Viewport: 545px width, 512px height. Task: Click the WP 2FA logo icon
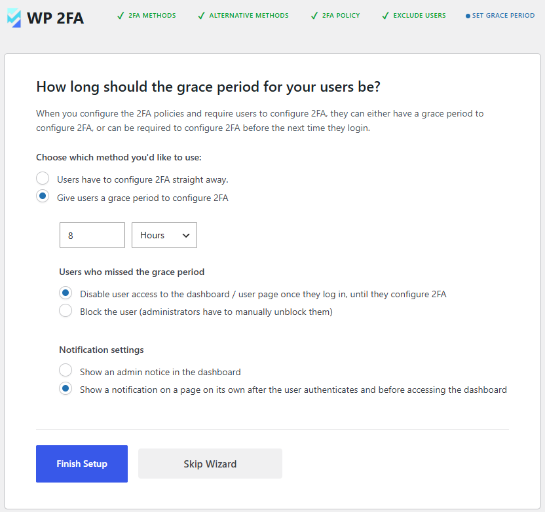14,18
